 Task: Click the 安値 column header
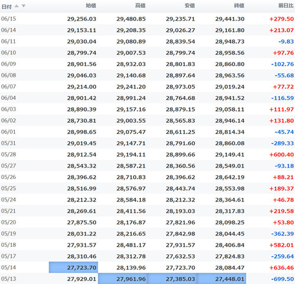[190, 5]
